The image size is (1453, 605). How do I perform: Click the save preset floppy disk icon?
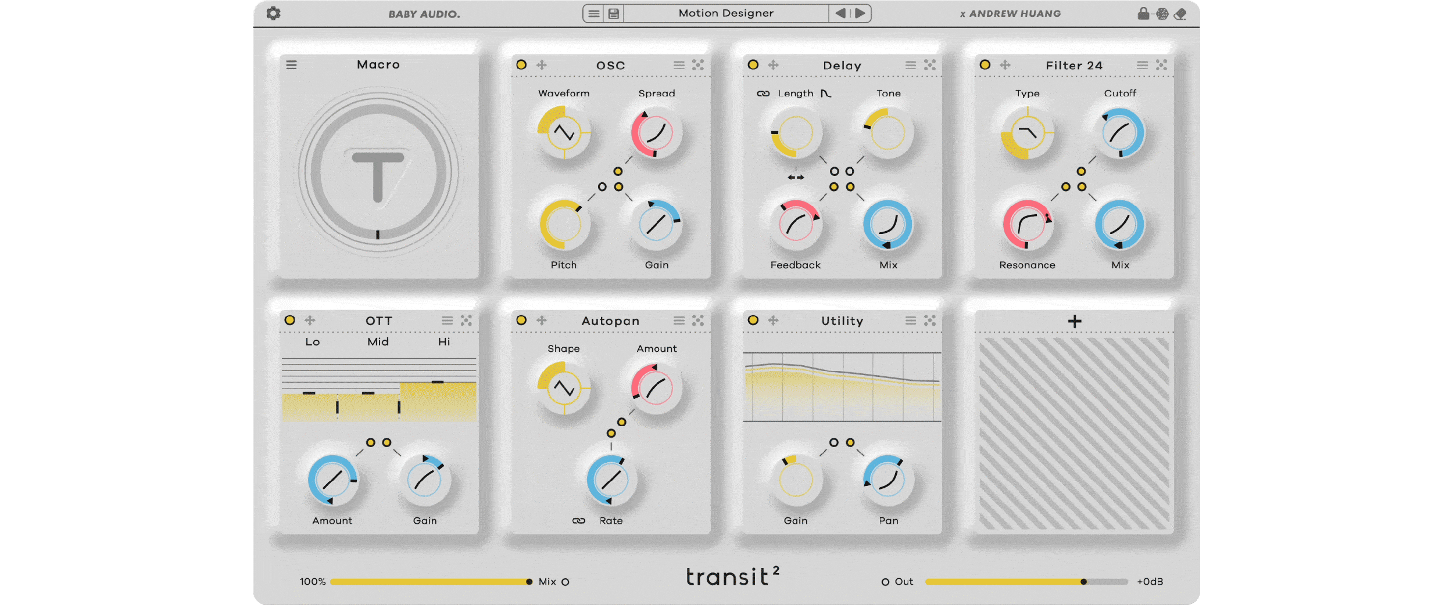click(x=614, y=13)
